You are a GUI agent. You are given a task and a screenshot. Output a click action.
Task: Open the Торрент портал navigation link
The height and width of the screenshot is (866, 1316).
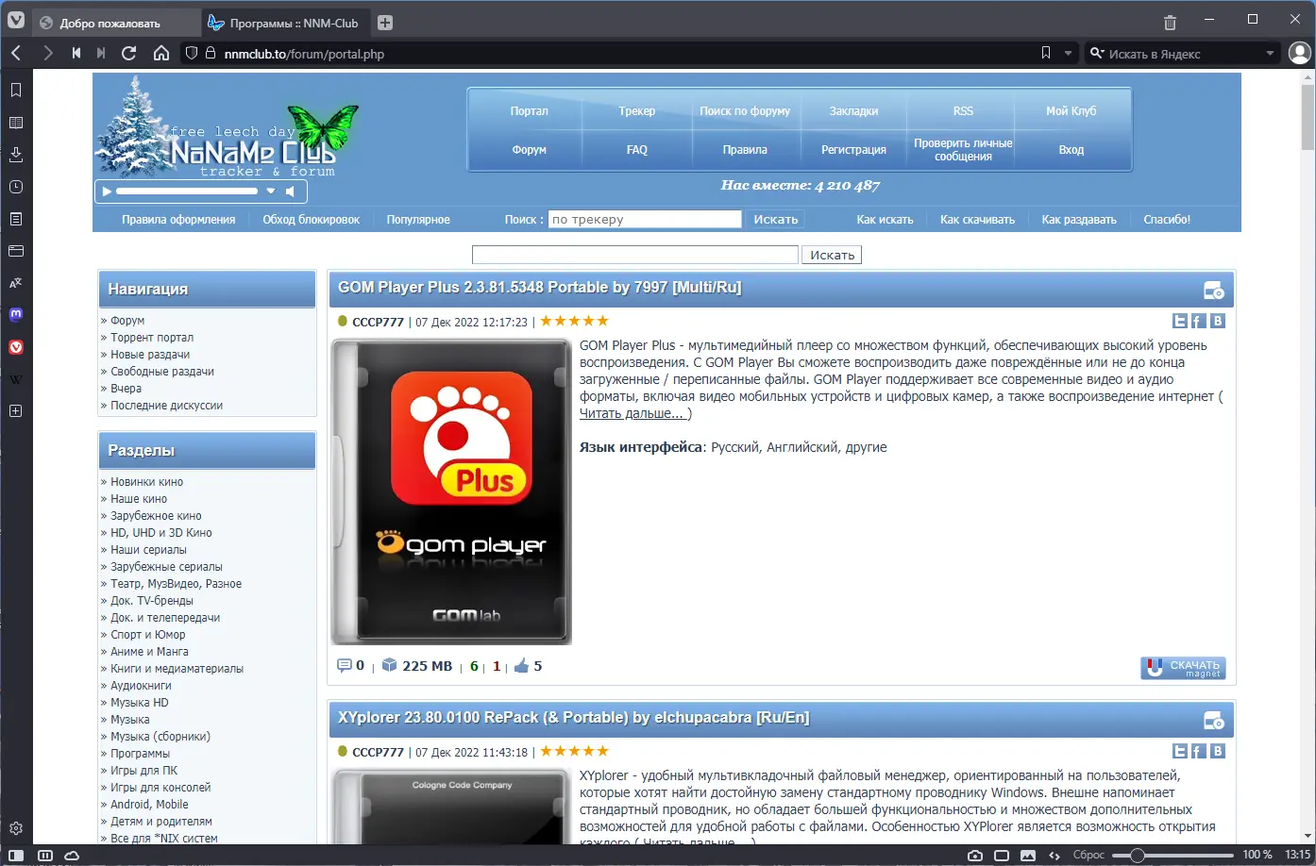click(152, 338)
